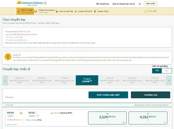Expand the 2,124.90 USD fare option

pyautogui.click(x=107, y=118)
